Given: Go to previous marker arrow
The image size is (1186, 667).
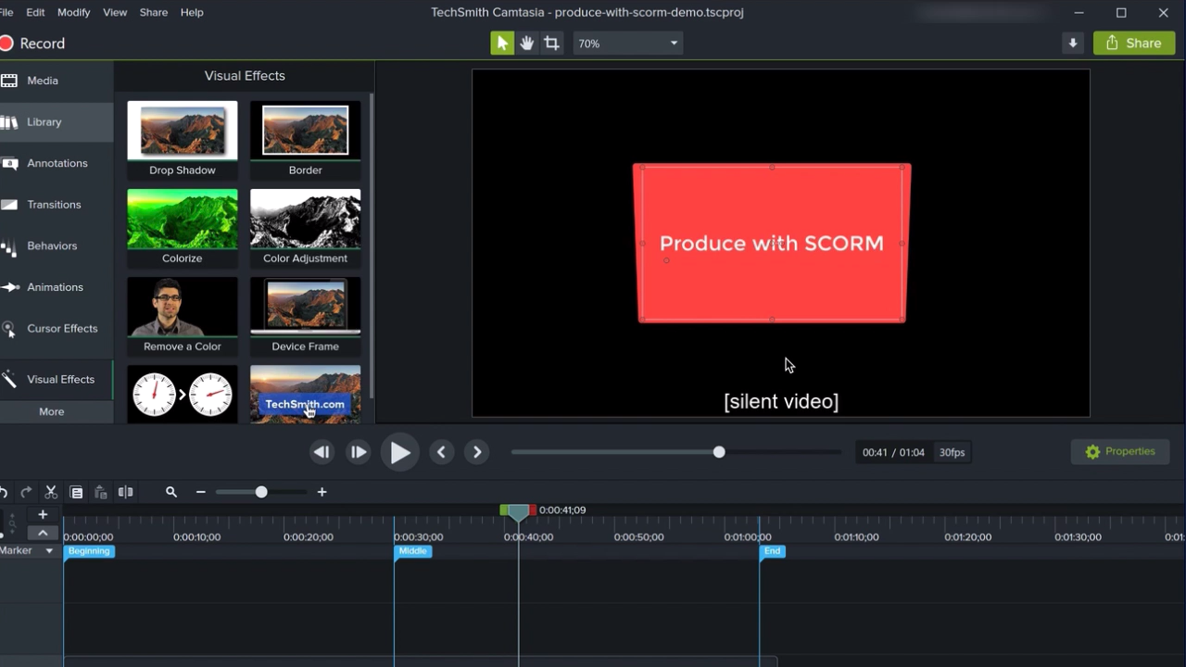Looking at the screenshot, I should [x=441, y=452].
